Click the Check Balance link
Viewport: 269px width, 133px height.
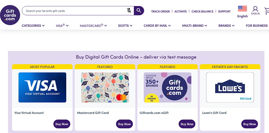(x=202, y=11)
